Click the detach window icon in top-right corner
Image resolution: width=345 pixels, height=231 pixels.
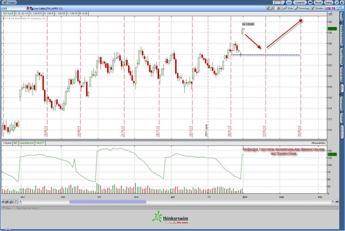click(342, 2)
